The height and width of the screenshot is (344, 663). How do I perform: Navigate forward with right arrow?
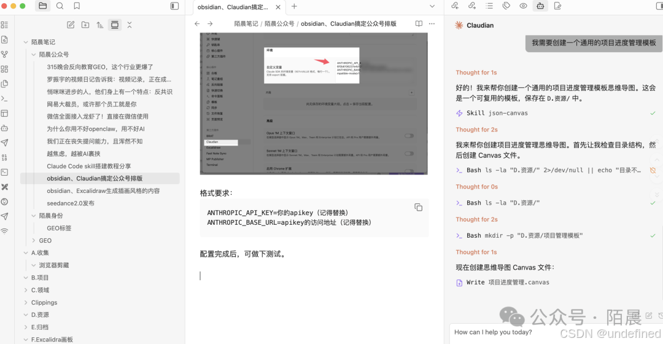[x=210, y=24]
